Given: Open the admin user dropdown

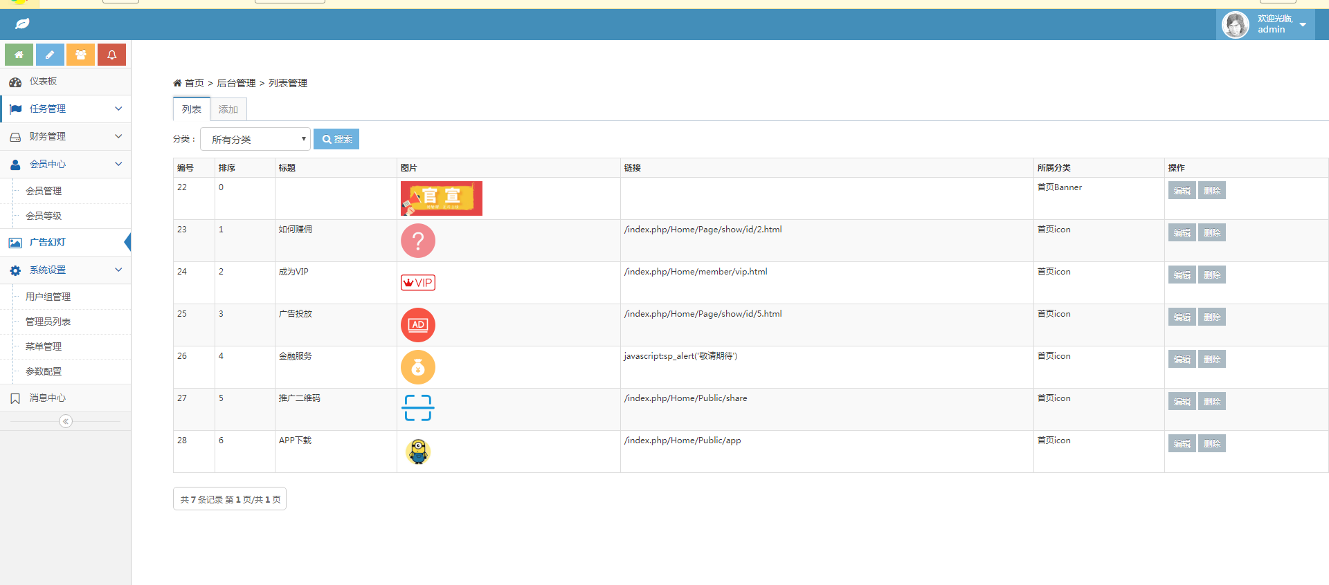Looking at the screenshot, I should click(x=1265, y=25).
